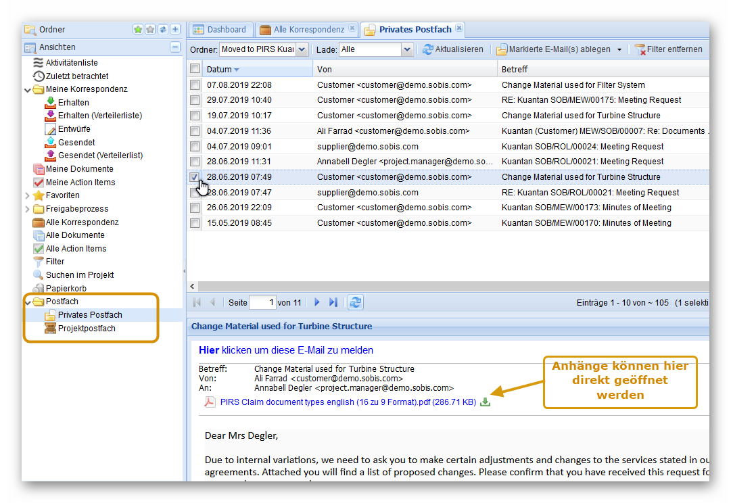Click the Hier link to report this email
The width and height of the screenshot is (731, 503).
209,350
